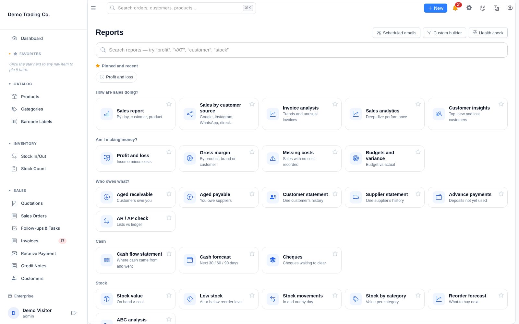Collapse the Favorites sidebar section
This screenshot has height=324, width=519.
click(25, 54)
